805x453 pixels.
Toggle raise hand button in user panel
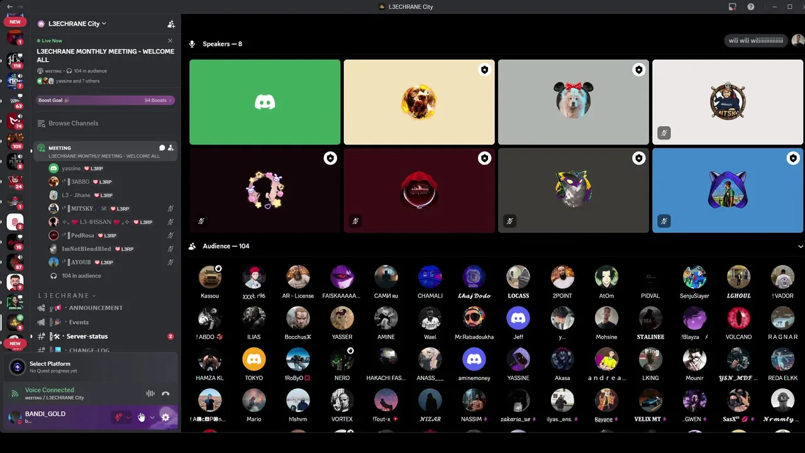tap(142, 417)
